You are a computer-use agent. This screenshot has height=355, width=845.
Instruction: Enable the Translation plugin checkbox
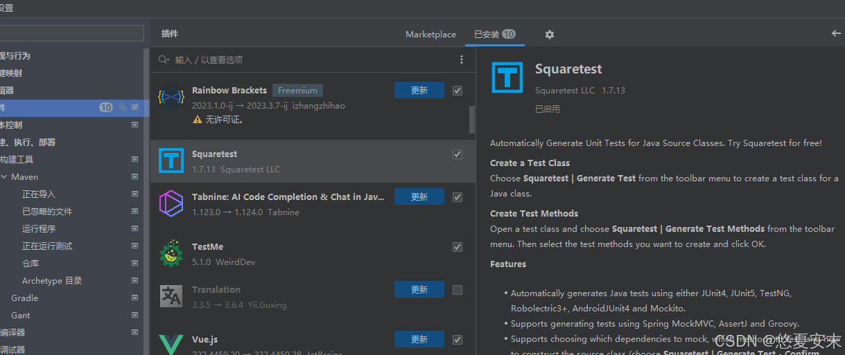[x=458, y=290]
